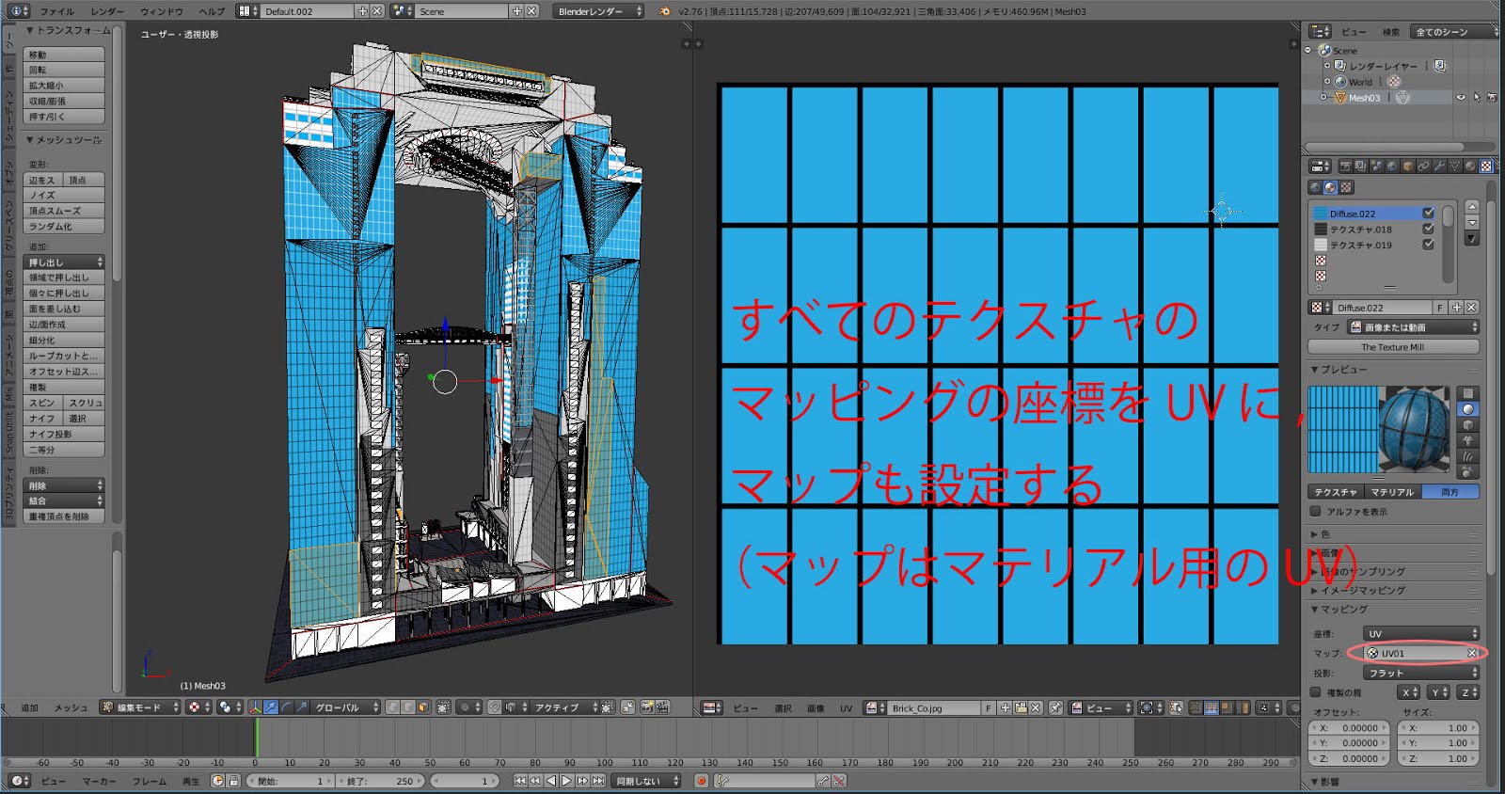Open the ヘルプ menu
This screenshot has height=794, width=1505.
pos(212,11)
